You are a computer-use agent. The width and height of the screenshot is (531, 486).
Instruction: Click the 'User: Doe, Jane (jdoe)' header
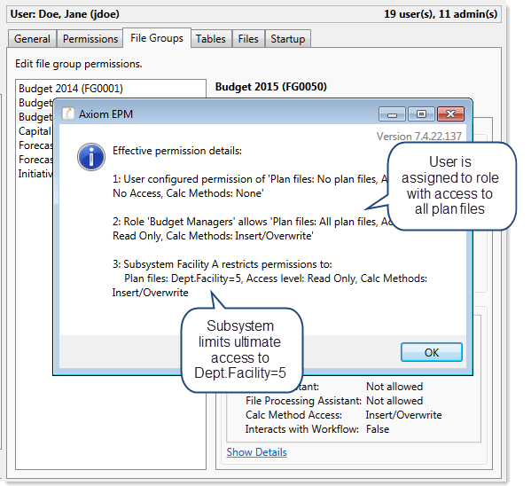click(x=65, y=14)
